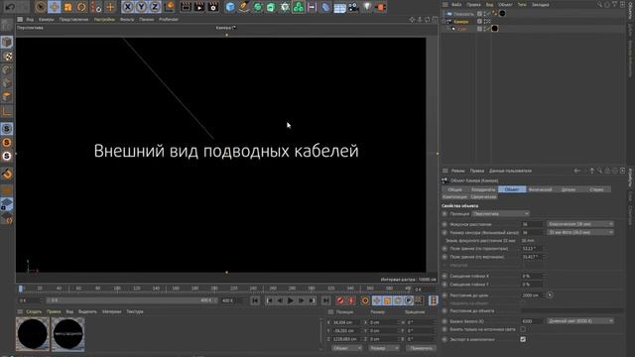This screenshot has width=635, height=357.
Task: Open the viewport Вид menu
Action: [30, 20]
